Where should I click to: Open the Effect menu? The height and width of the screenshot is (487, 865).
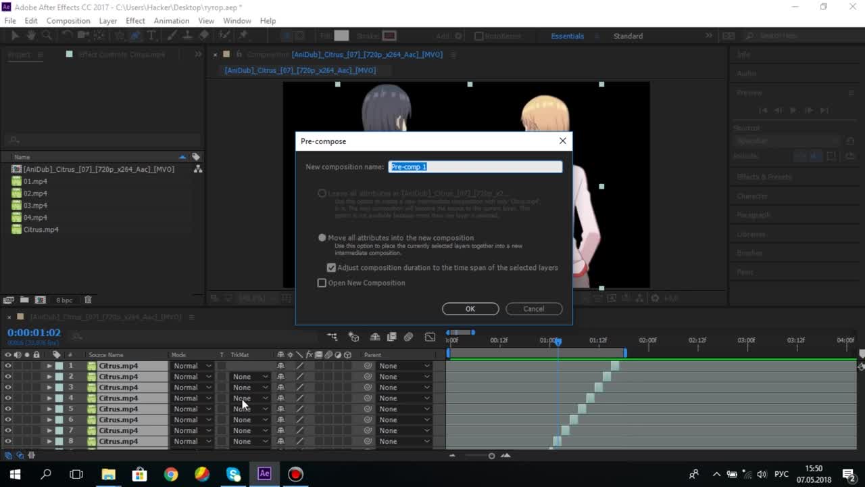coord(135,21)
